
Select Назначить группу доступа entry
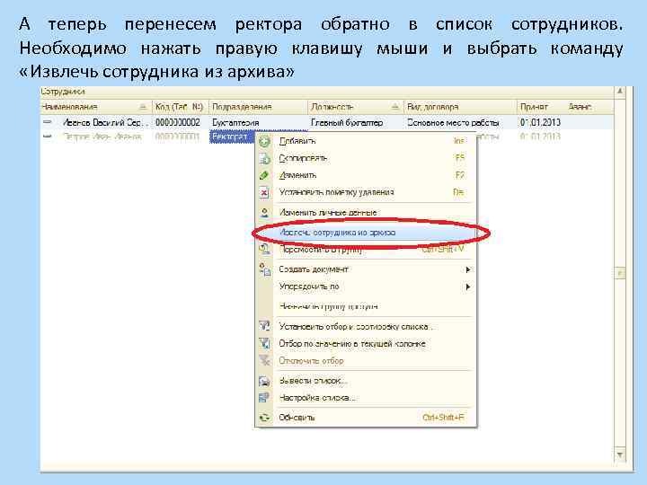366,306
